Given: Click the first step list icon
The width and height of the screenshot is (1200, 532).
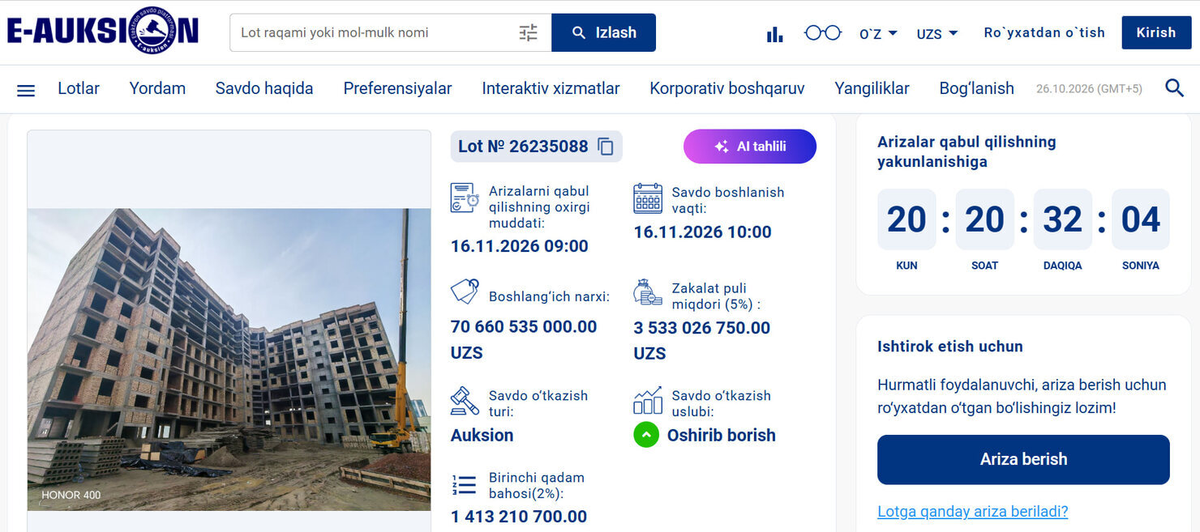Looking at the screenshot, I should pyautogui.click(x=465, y=485).
